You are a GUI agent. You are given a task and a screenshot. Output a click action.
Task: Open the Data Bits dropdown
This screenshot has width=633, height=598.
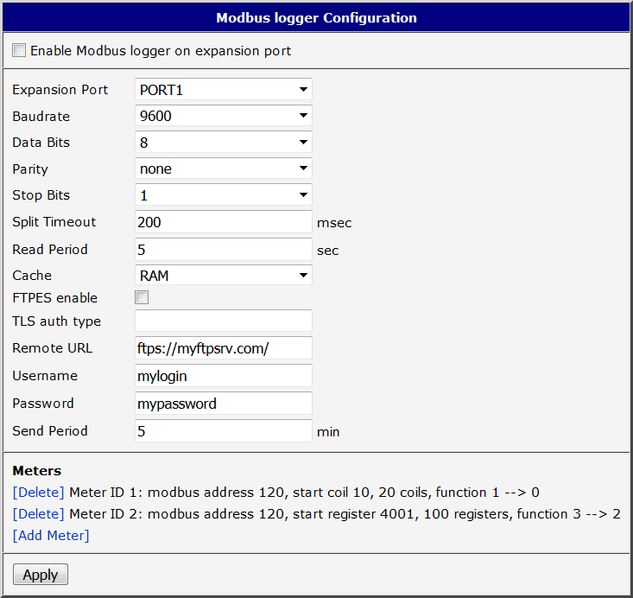click(x=224, y=143)
